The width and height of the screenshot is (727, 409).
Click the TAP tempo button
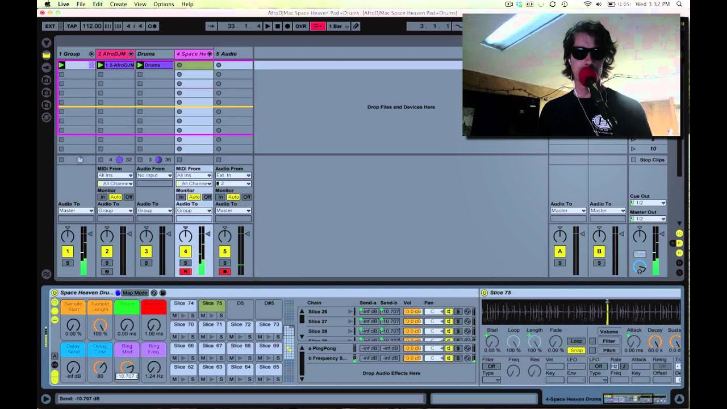pos(72,26)
